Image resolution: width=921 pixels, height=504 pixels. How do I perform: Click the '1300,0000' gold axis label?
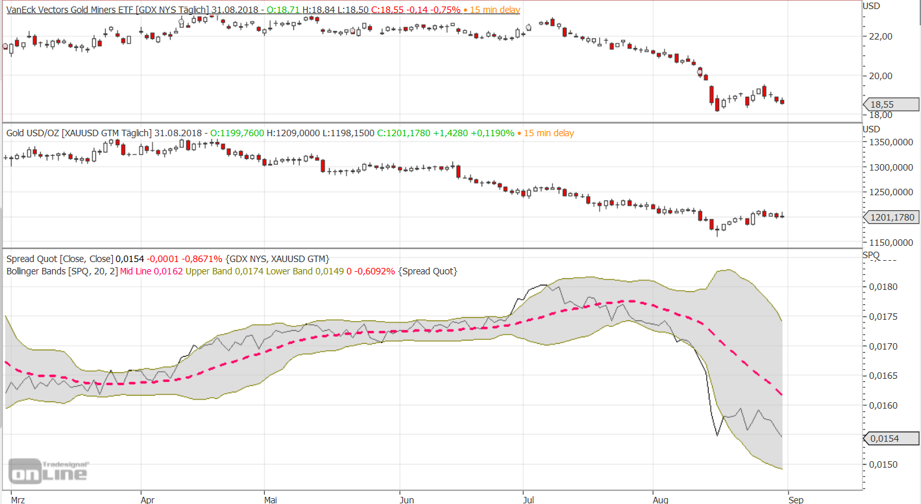(x=890, y=167)
